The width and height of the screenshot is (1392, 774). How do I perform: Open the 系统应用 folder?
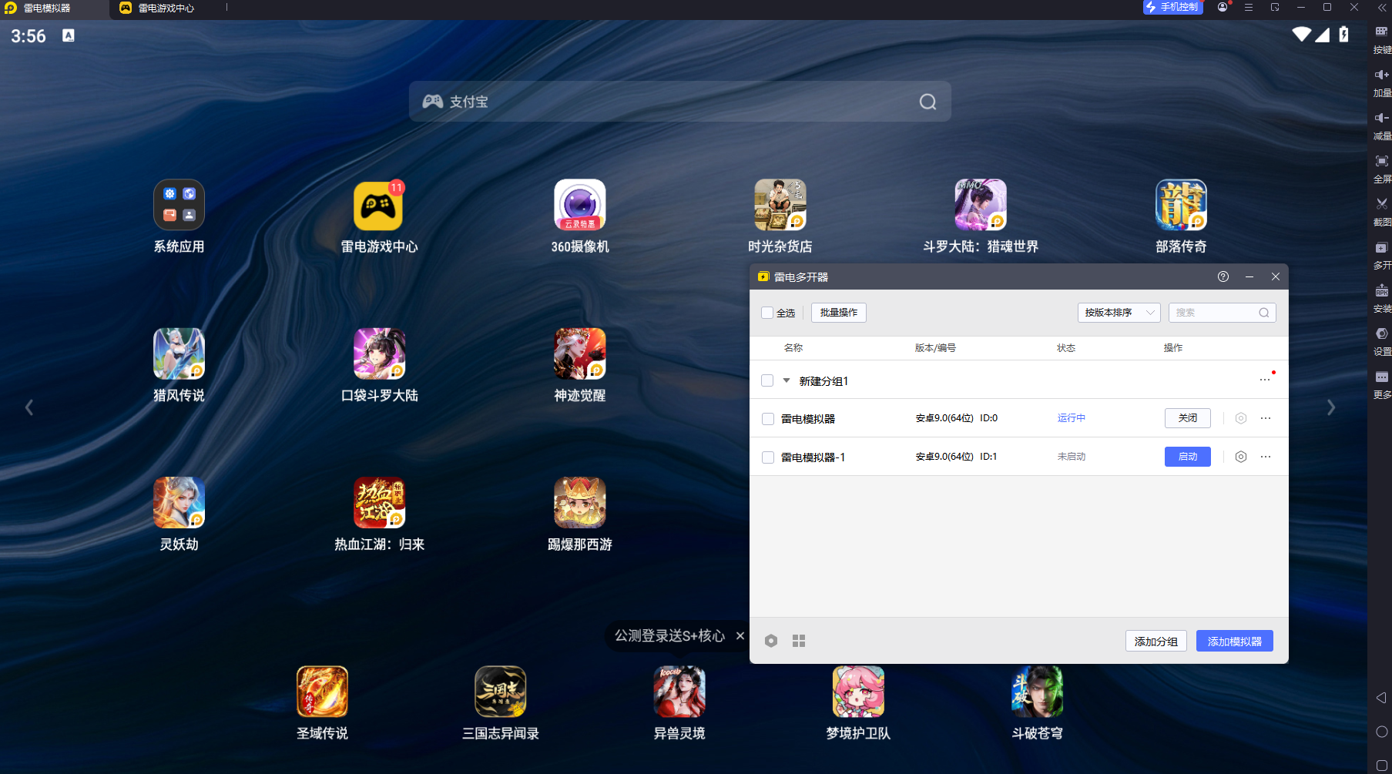point(179,206)
